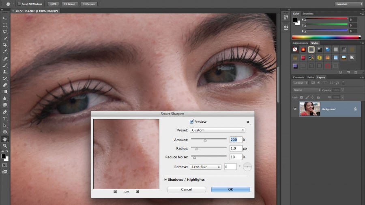Image resolution: width=365 pixels, height=205 pixels.
Task: Create new style in Styles panel
Action: coord(348,72)
